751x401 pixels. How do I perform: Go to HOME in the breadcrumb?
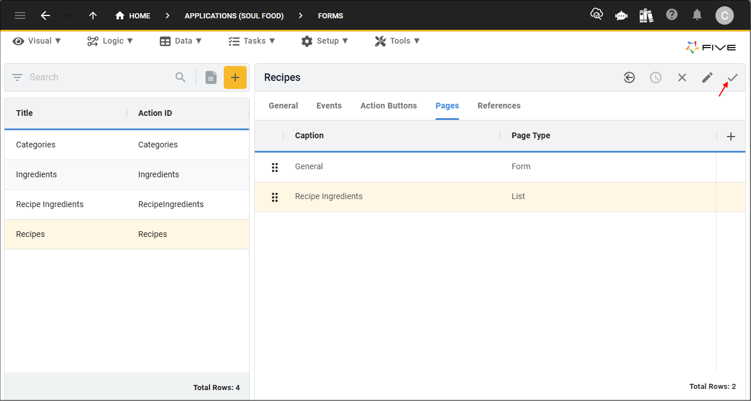pos(133,15)
